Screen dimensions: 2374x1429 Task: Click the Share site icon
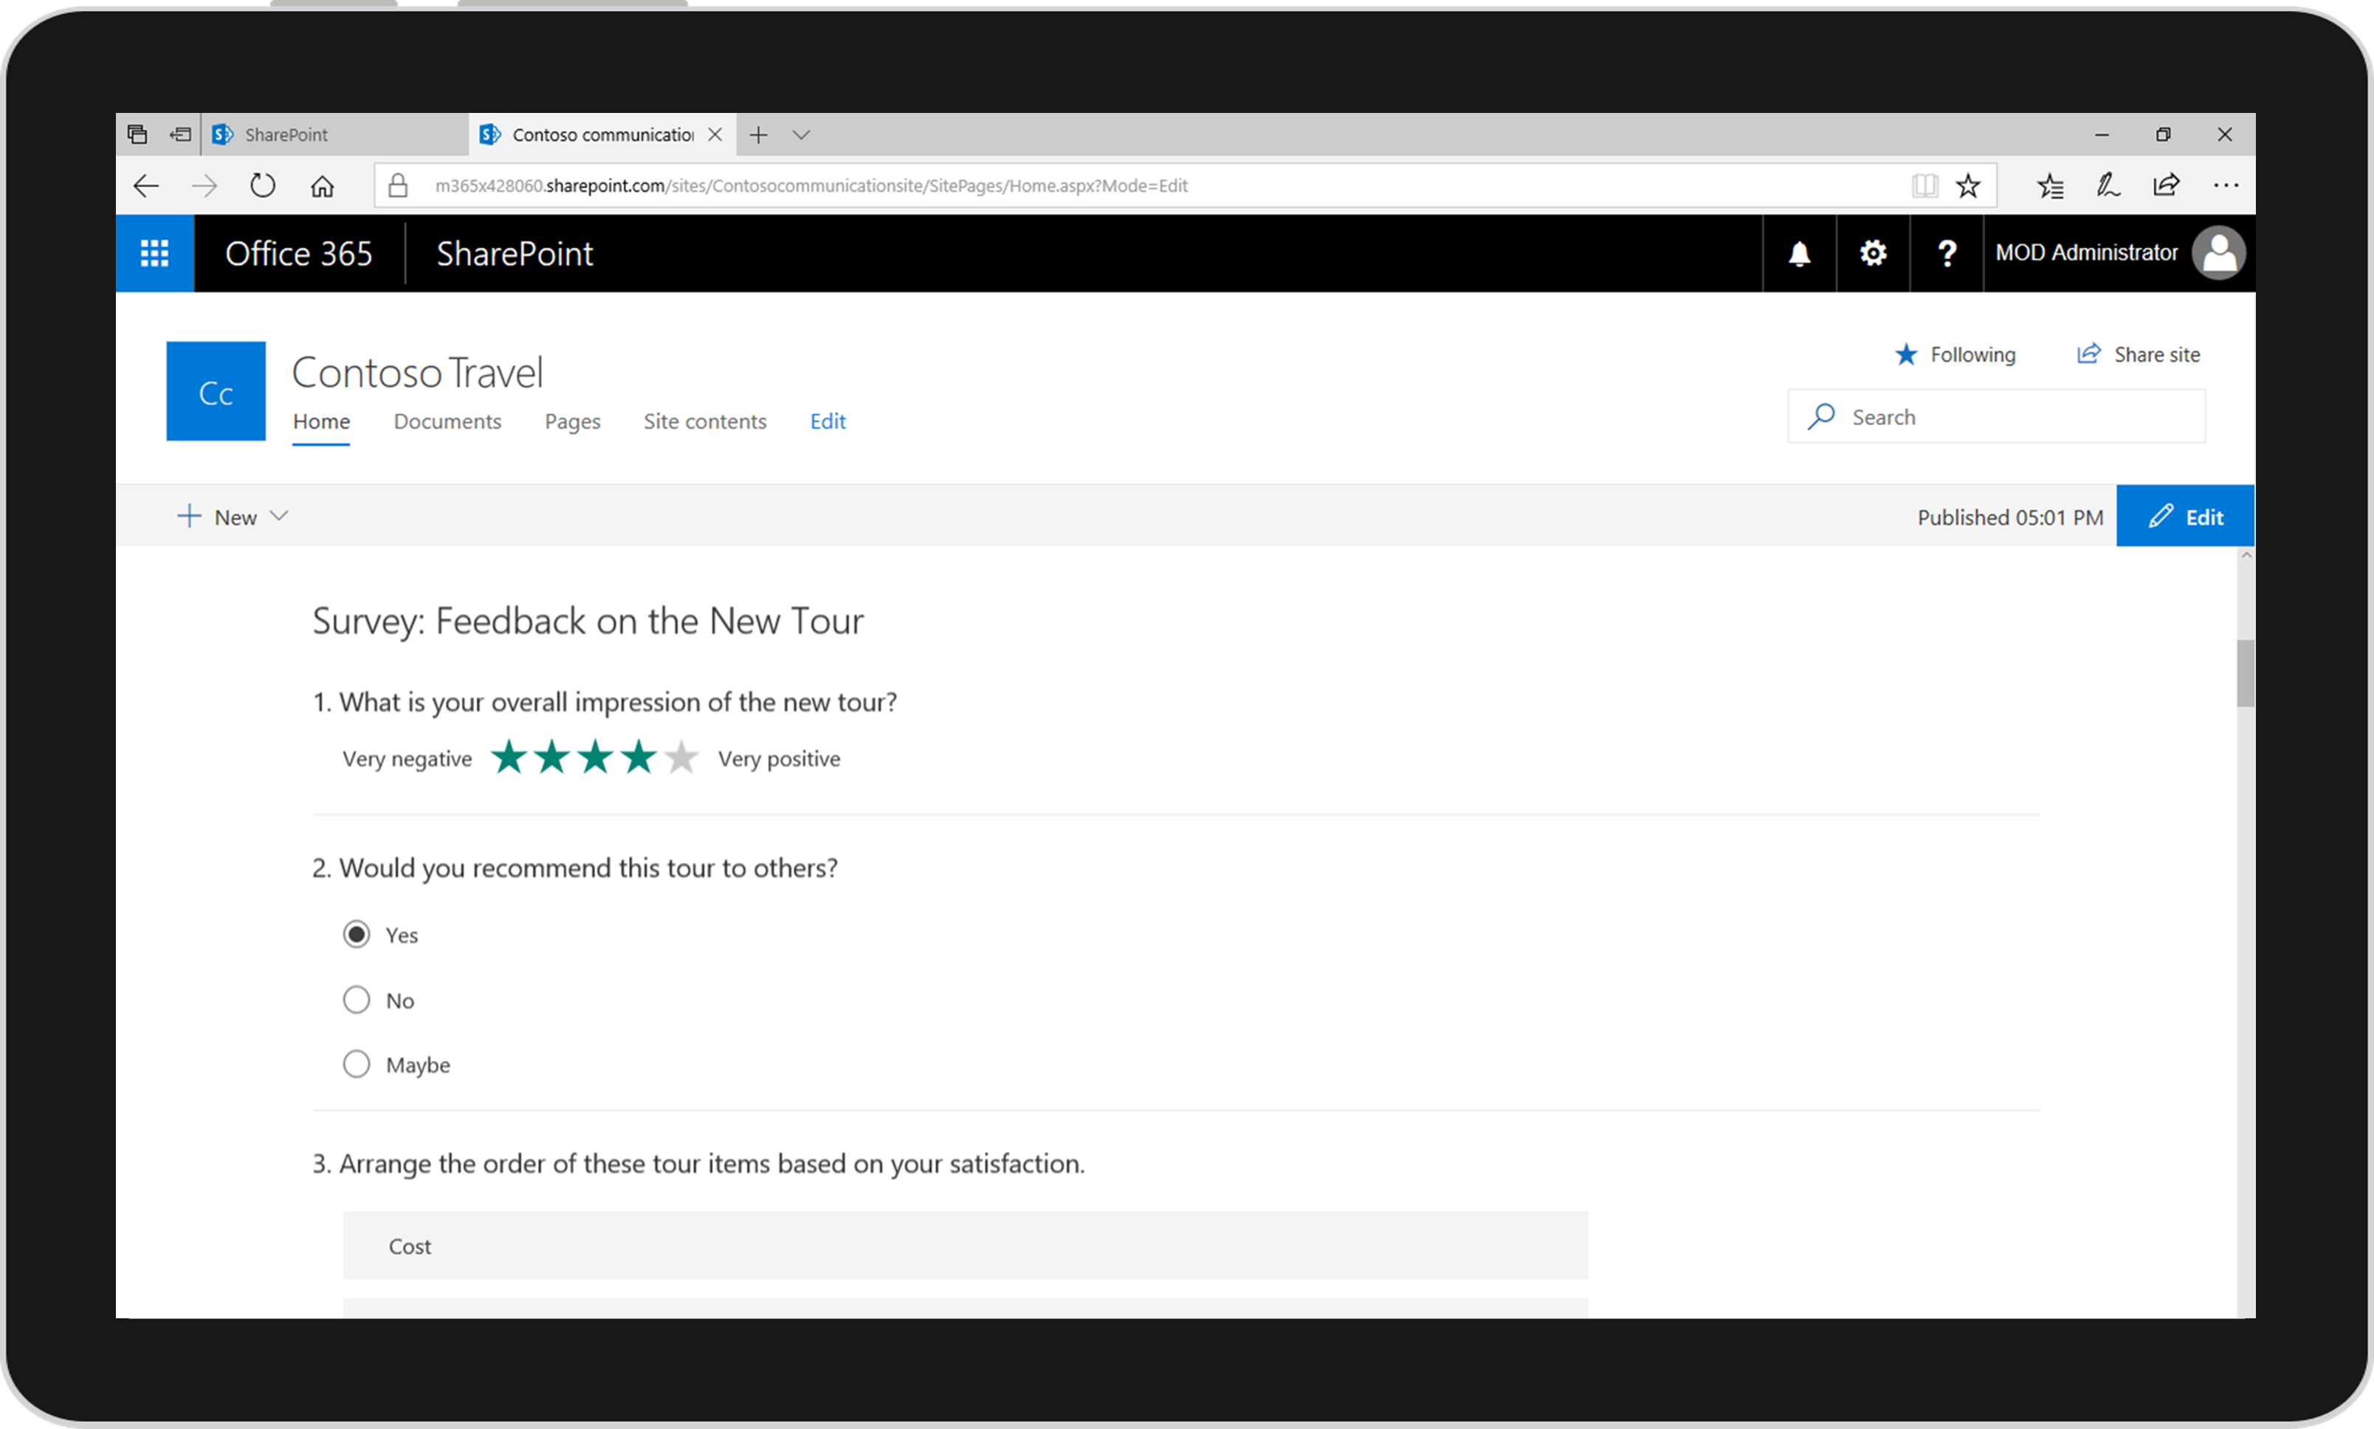coord(2089,354)
